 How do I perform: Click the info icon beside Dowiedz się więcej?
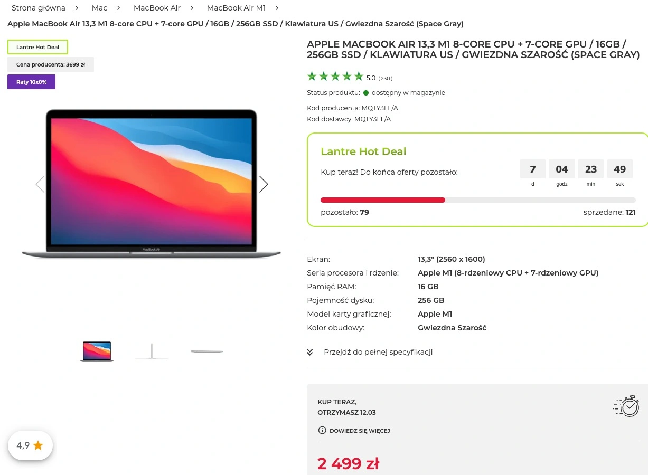coord(322,431)
